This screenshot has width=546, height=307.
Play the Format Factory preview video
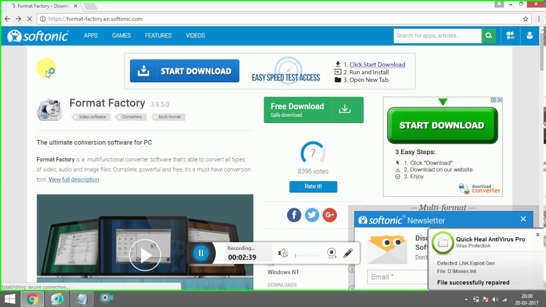click(145, 255)
